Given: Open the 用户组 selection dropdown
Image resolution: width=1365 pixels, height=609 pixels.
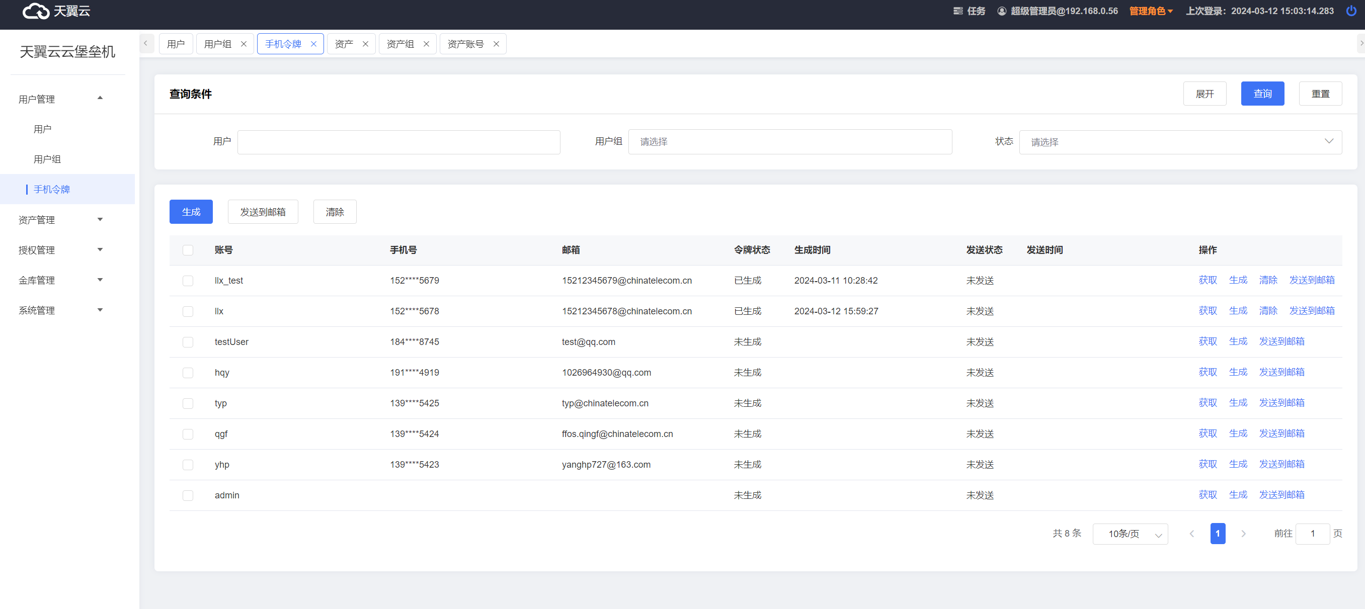Looking at the screenshot, I should coord(789,142).
